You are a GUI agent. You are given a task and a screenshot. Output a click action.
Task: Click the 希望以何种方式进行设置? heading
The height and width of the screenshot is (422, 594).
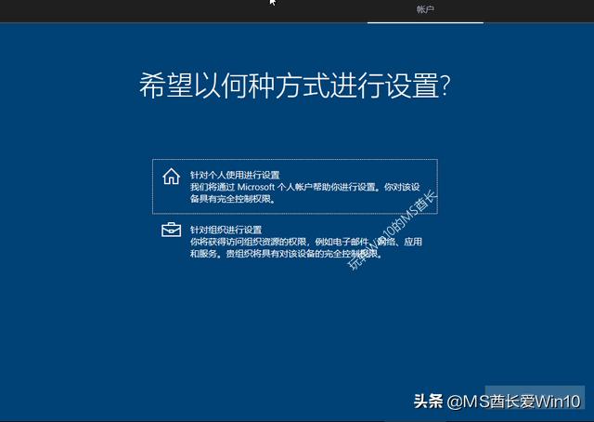click(295, 86)
